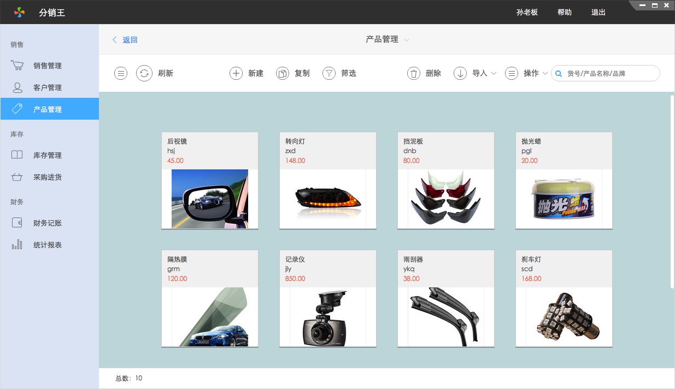Open the filter (筛选) funnel icon
Viewport: 675px width, 389px height.
tap(328, 73)
